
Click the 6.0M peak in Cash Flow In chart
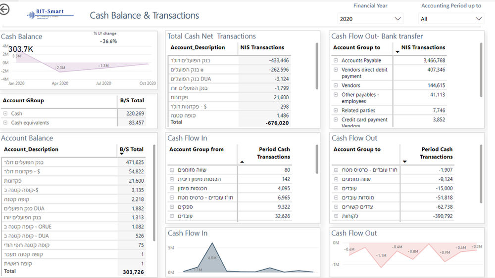[212, 243]
